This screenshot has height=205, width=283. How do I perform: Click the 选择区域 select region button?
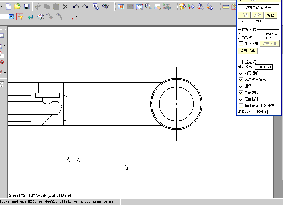[269, 43]
